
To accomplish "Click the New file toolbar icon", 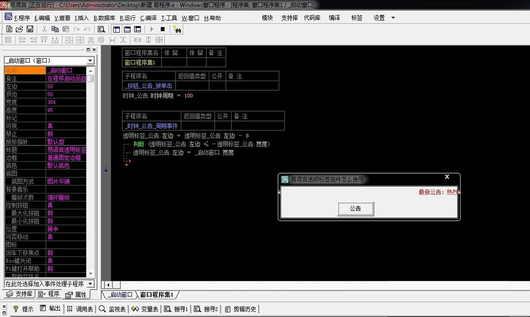I will click(9, 29).
